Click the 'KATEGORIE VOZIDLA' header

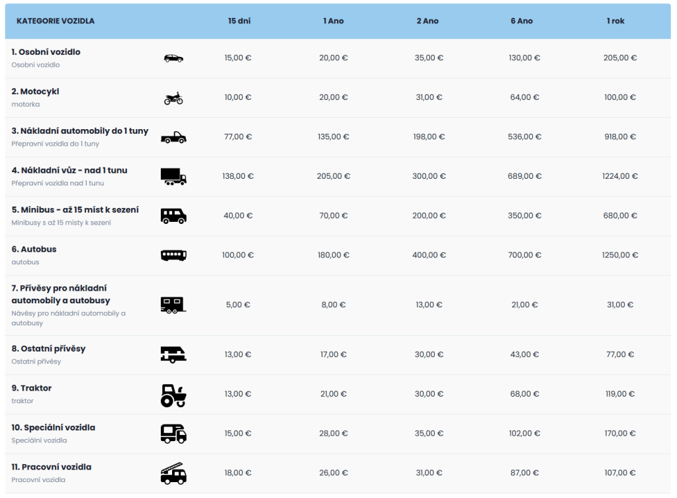tap(56, 21)
